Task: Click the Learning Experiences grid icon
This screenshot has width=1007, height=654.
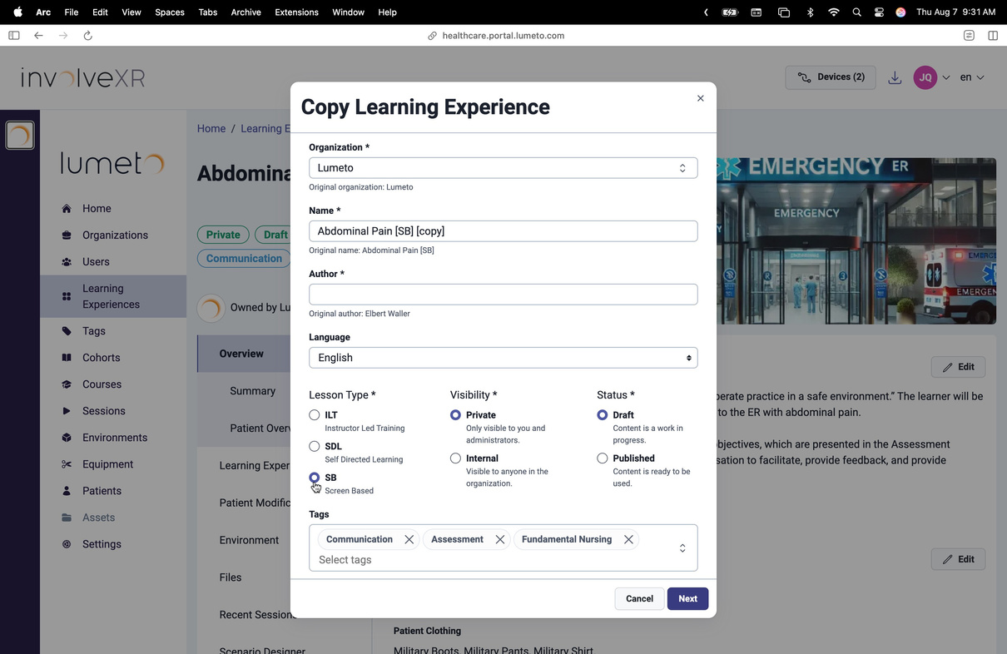Action: point(67,296)
